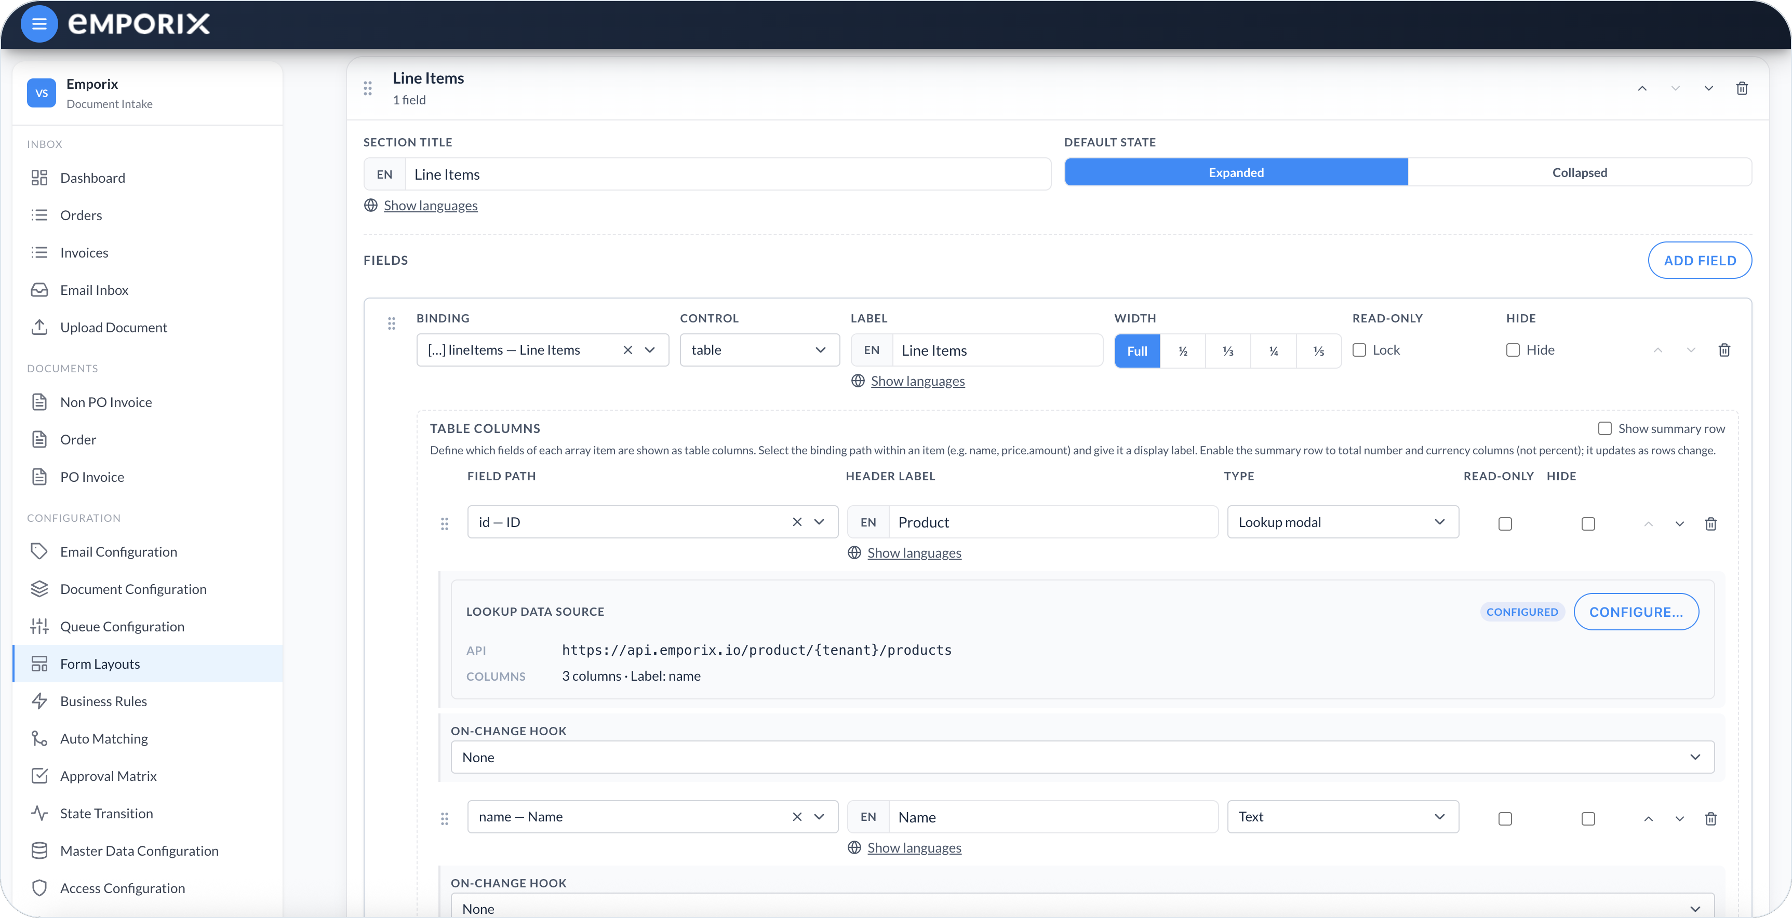Clear the lineItems binding selection
1792x918 pixels.
(x=627, y=350)
